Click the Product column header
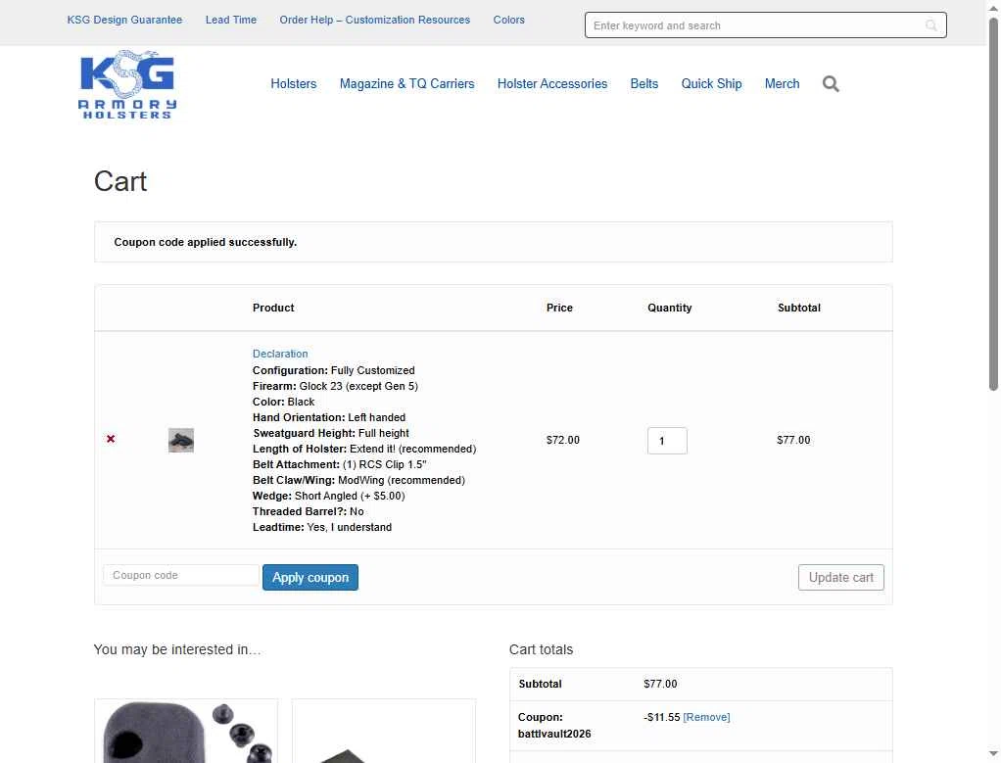This screenshot has height=763, width=1001. (x=273, y=308)
